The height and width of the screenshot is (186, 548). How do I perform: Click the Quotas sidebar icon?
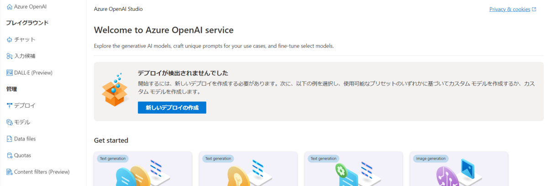point(10,155)
